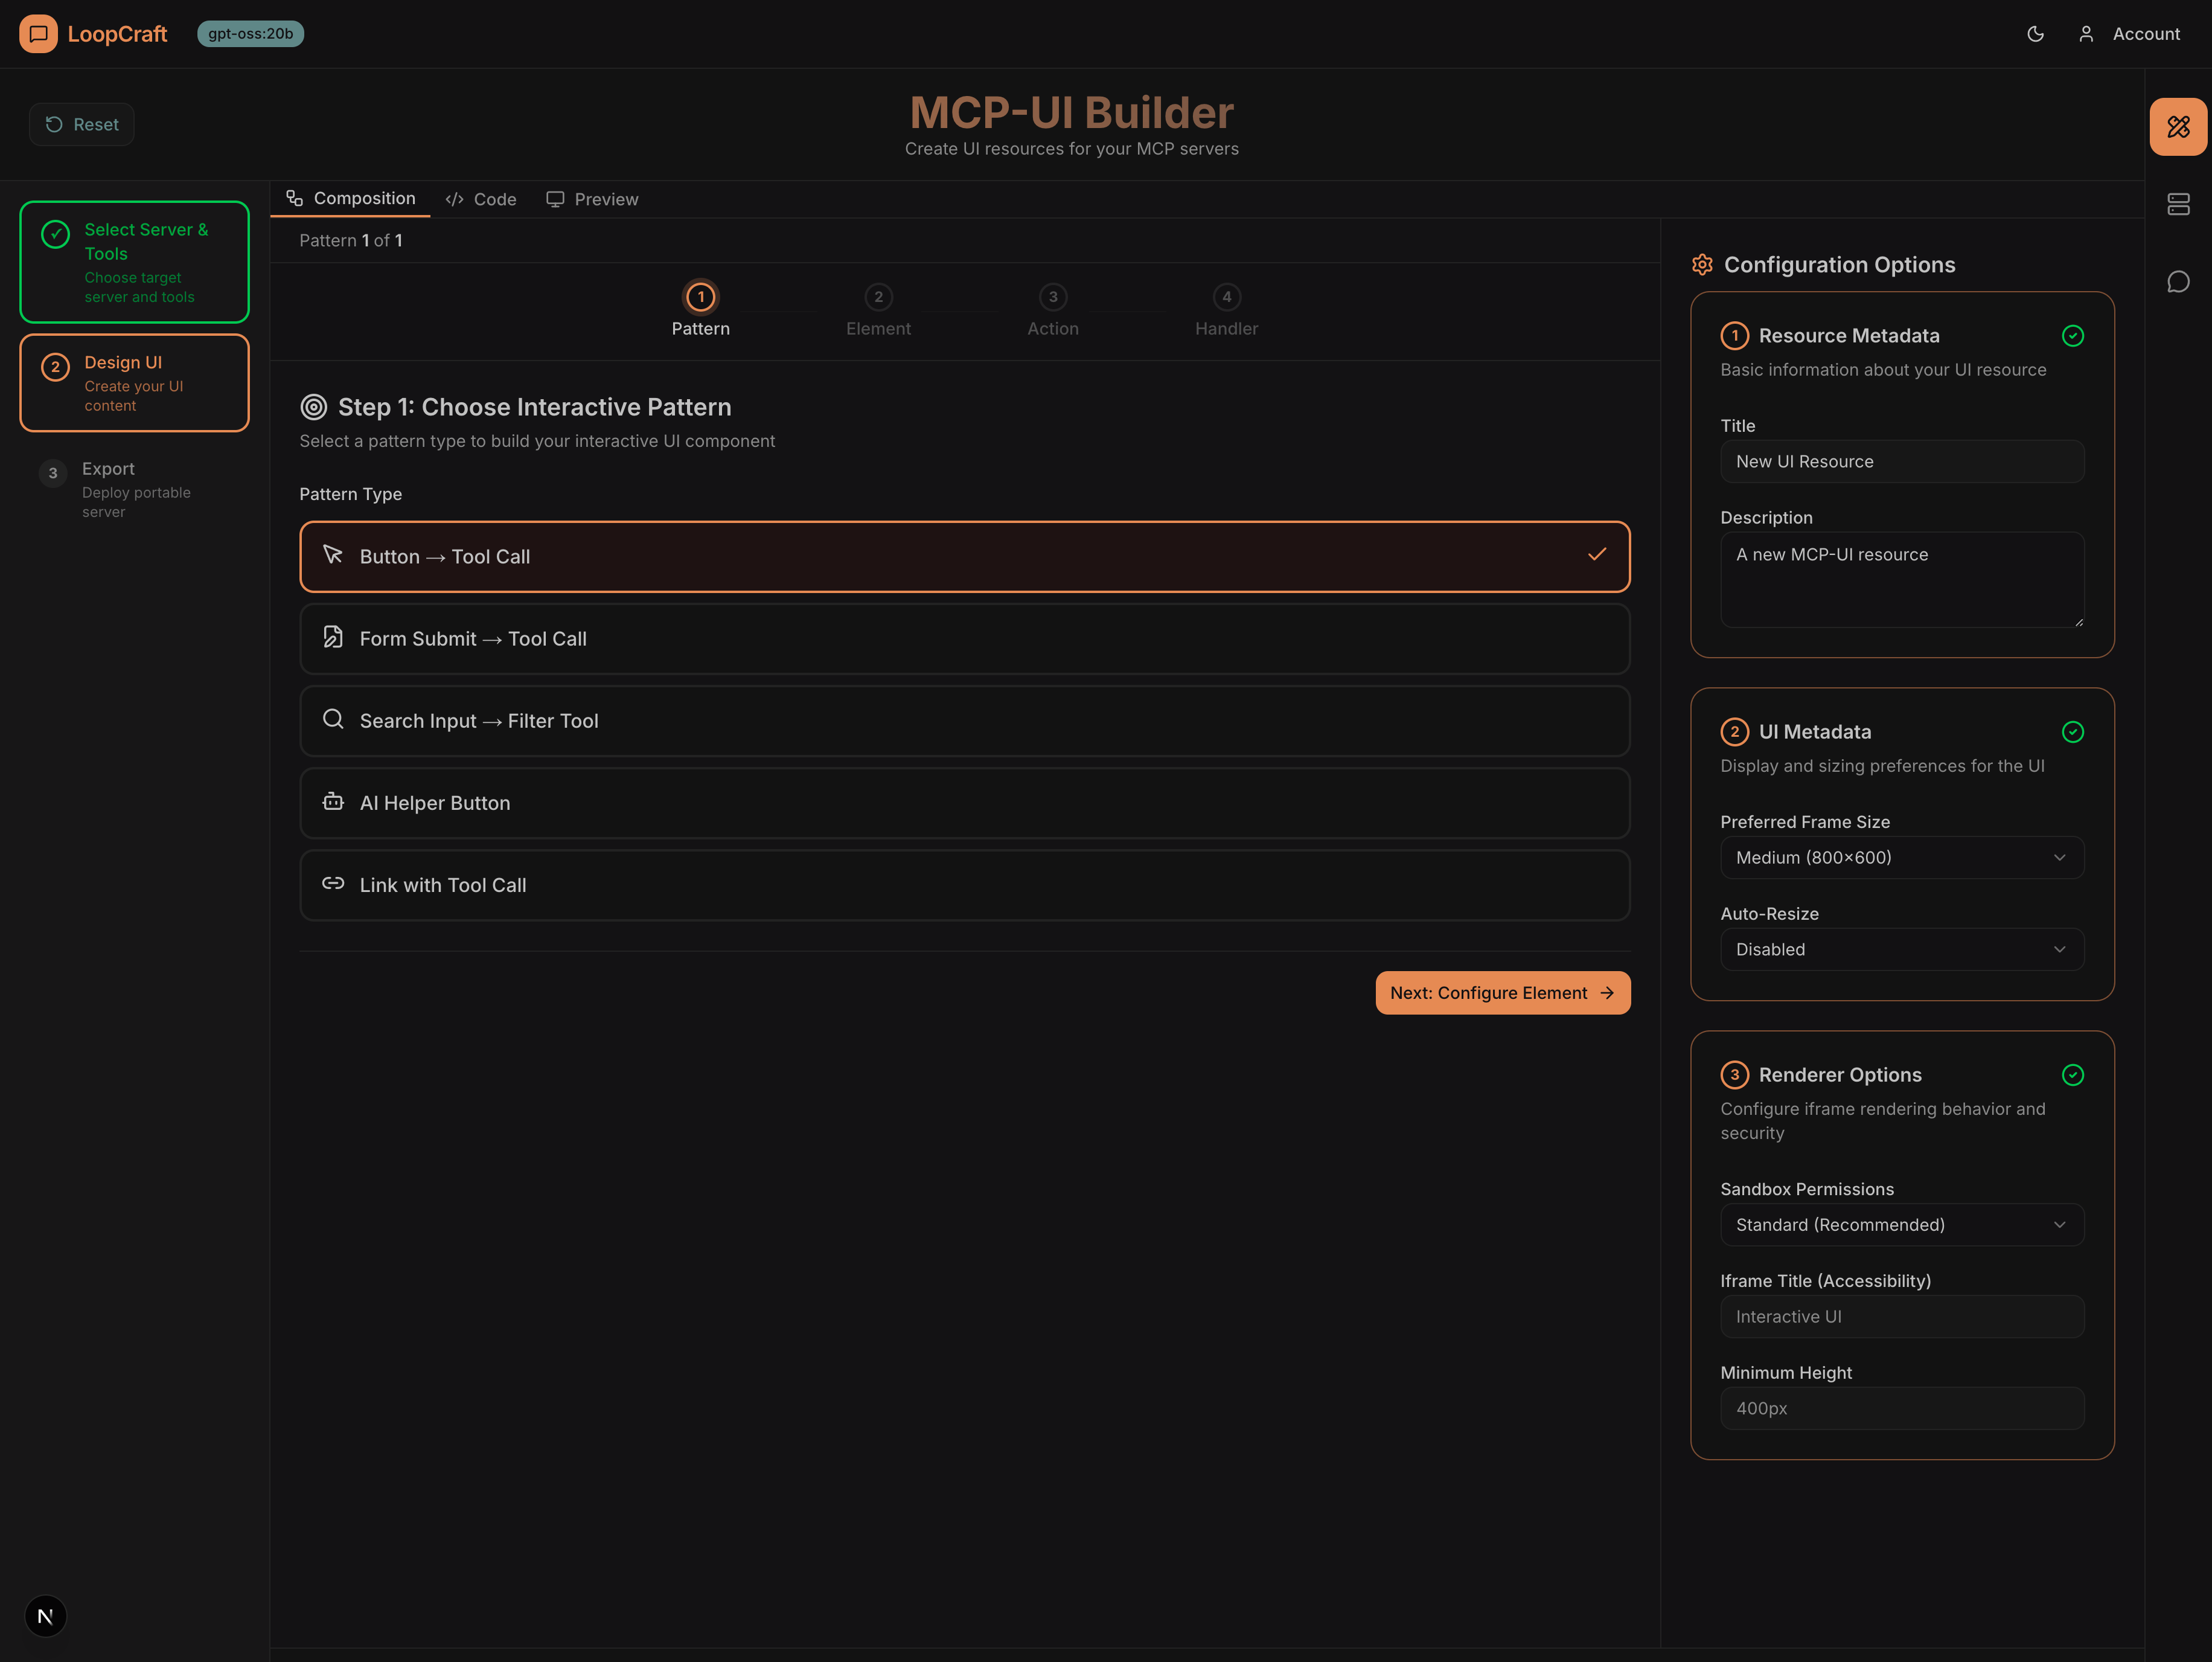Click the green check beside Resource Metadata
Screen dimensions: 2212x1662
[2073, 336]
